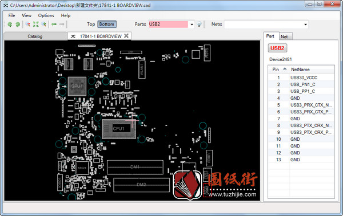Click Device2481 label in Part panel
Viewport: 343px width, 216px height.
pyautogui.click(x=281, y=59)
